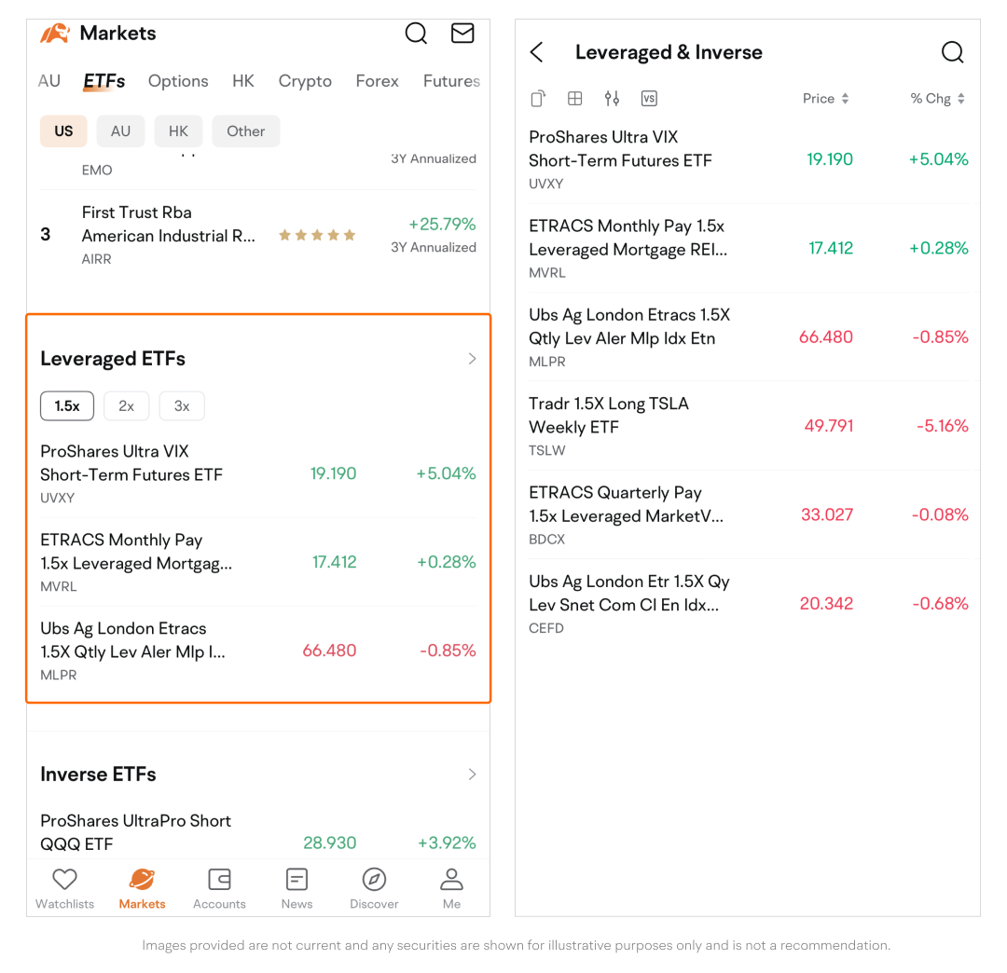Viewport: 1007px width, 973px height.
Task: Go back from Leveraged & Inverse
Action: tap(537, 53)
